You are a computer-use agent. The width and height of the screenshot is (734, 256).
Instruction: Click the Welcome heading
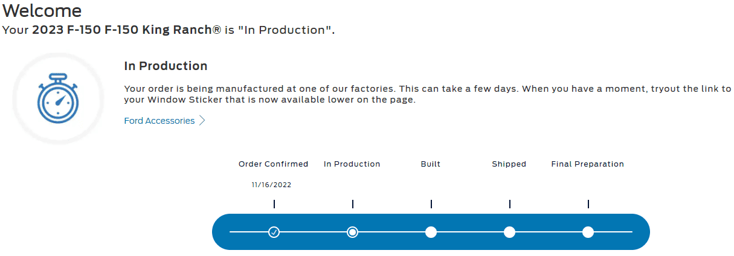point(42,10)
